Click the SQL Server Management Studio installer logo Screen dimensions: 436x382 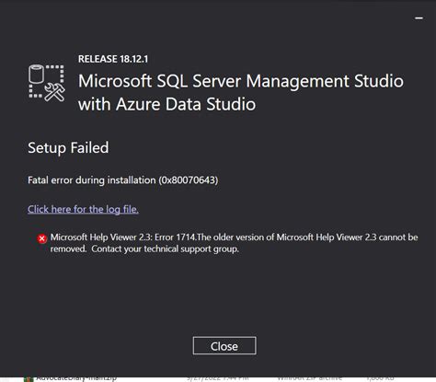(x=47, y=83)
